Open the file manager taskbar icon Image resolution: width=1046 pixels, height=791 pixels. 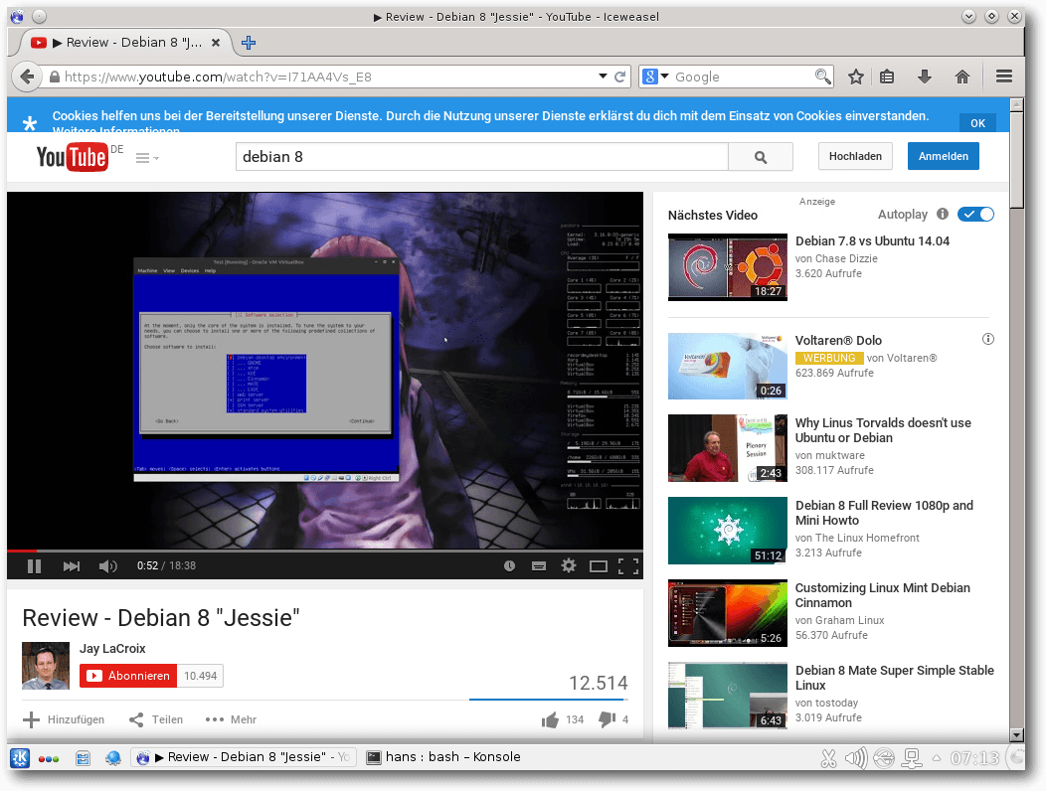click(x=83, y=758)
